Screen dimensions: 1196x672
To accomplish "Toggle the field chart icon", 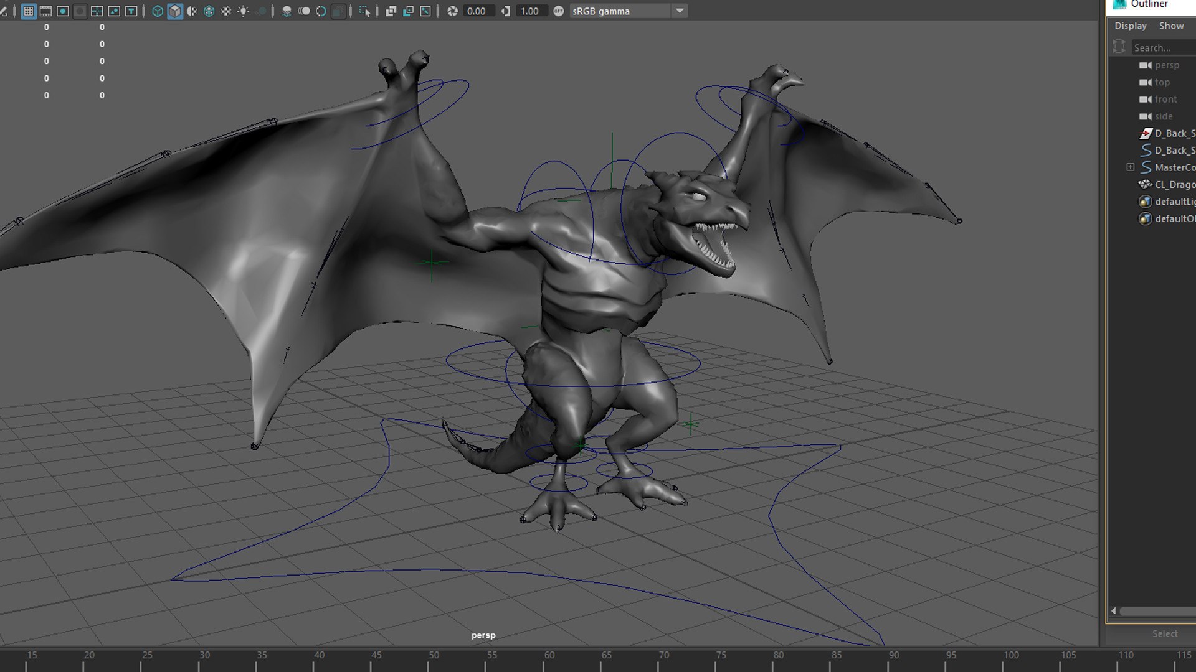I will (x=97, y=11).
